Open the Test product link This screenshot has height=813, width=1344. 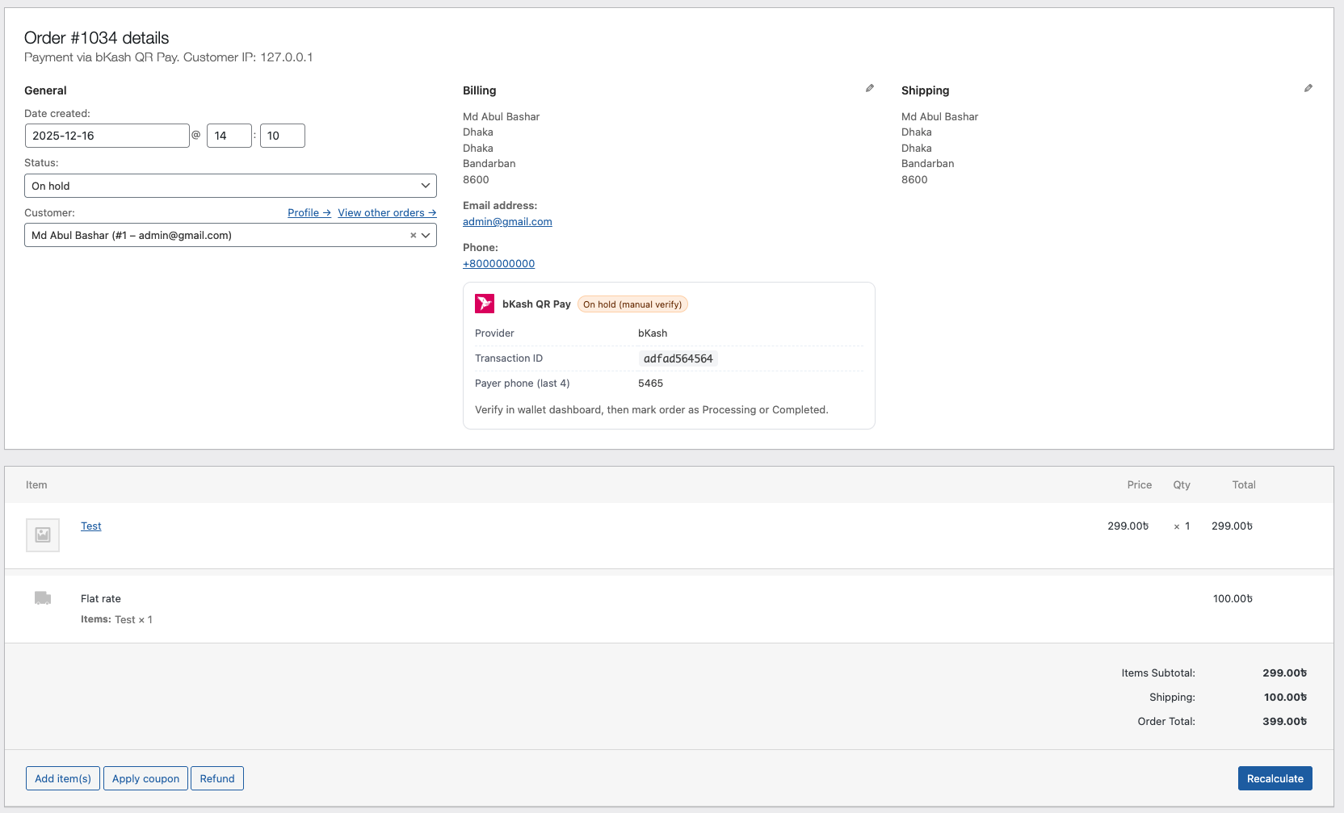(x=90, y=526)
